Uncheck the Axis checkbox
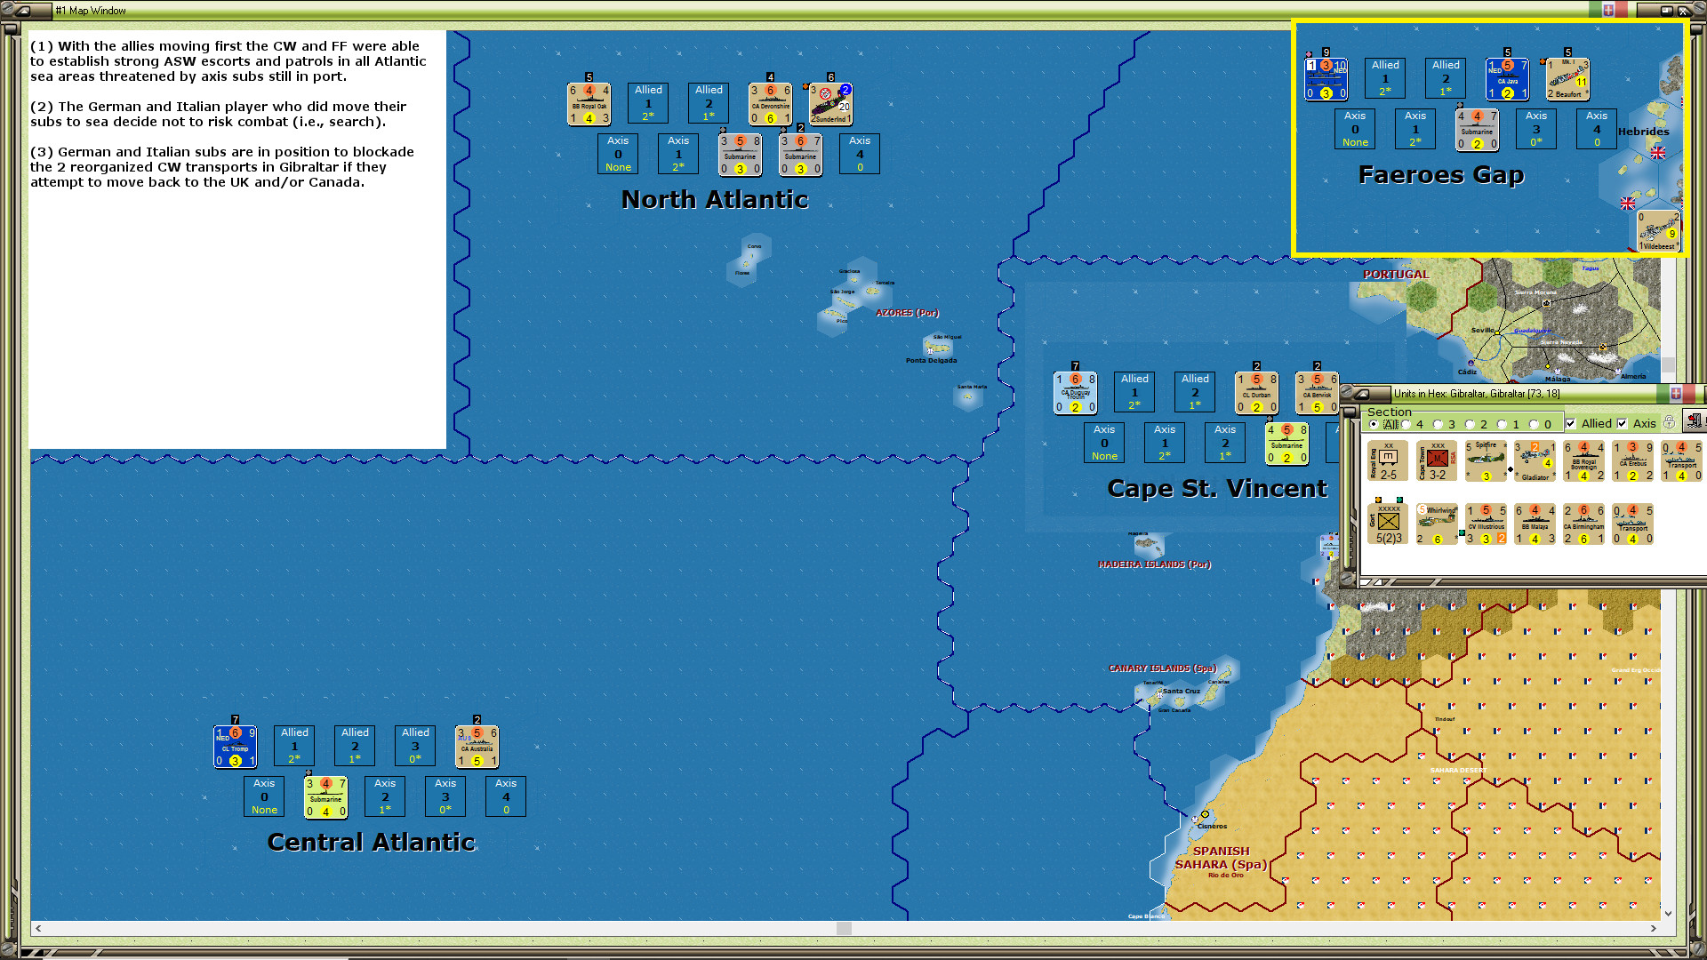The image size is (1707, 960). [x=1623, y=424]
